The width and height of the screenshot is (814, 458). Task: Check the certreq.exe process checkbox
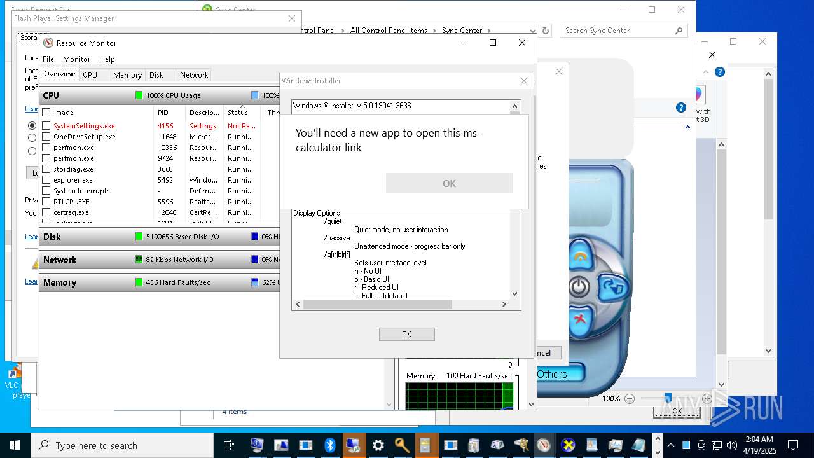(46, 212)
